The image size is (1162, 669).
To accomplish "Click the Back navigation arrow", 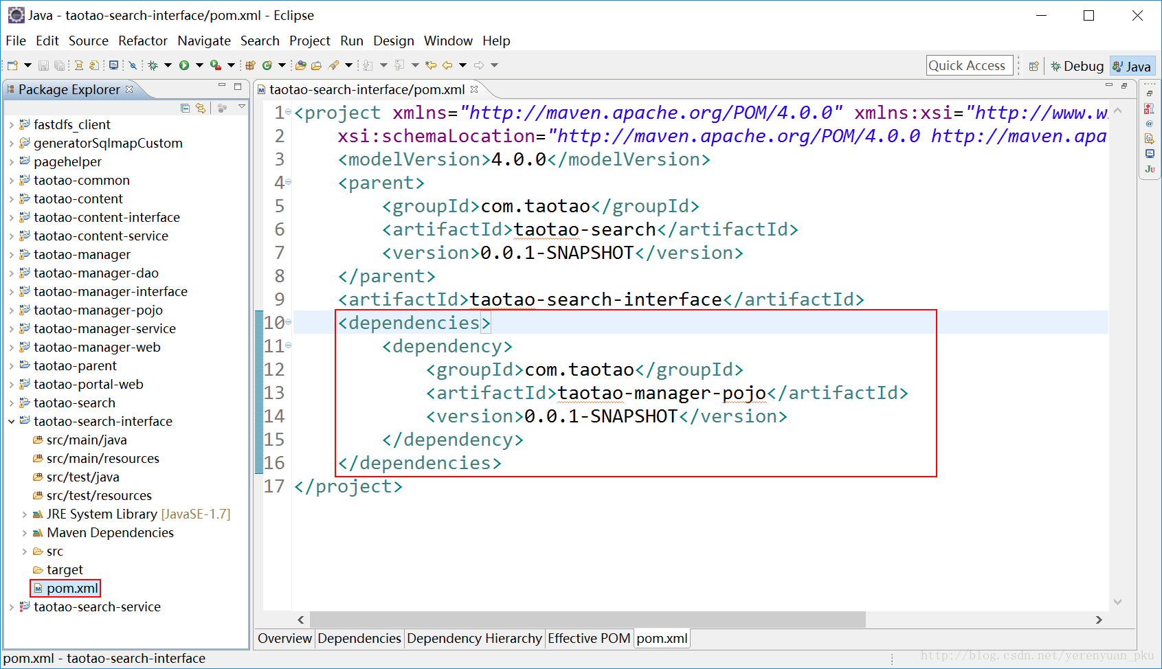I will [x=447, y=65].
